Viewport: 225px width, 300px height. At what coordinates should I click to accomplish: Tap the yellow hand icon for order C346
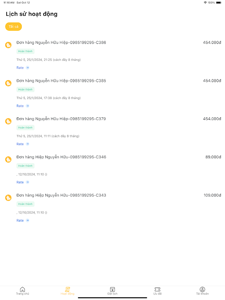click(x=8, y=159)
